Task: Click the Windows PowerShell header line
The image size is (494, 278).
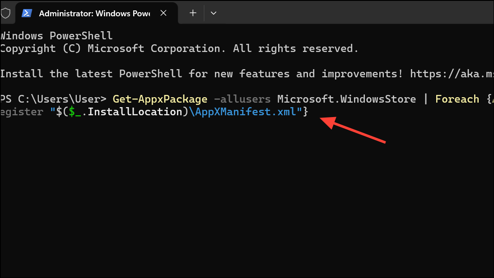Action: [x=56, y=36]
